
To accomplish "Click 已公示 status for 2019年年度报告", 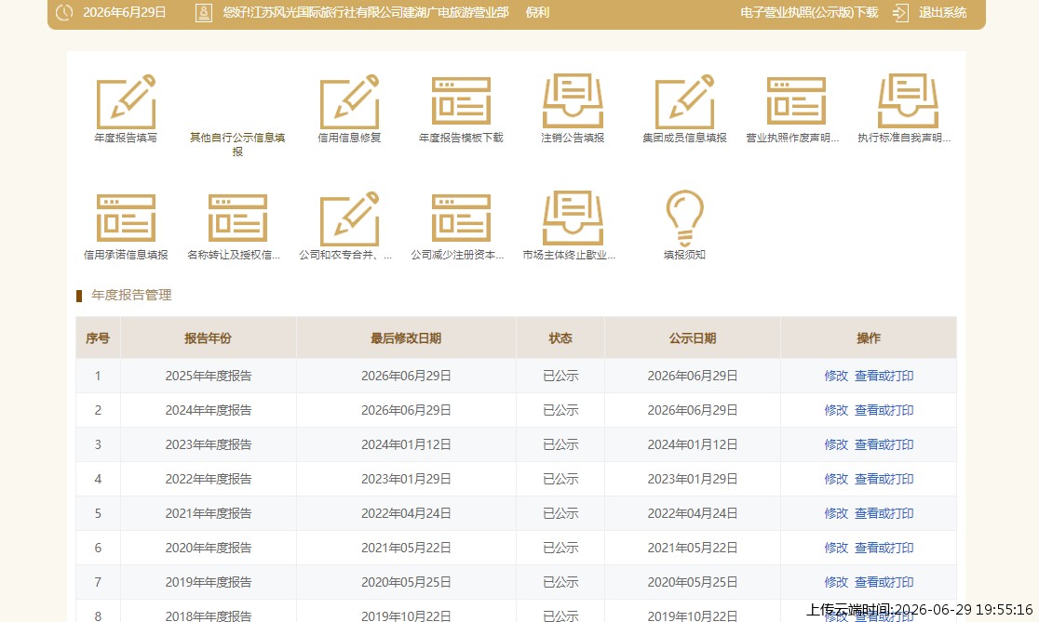I will click(560, 582).
